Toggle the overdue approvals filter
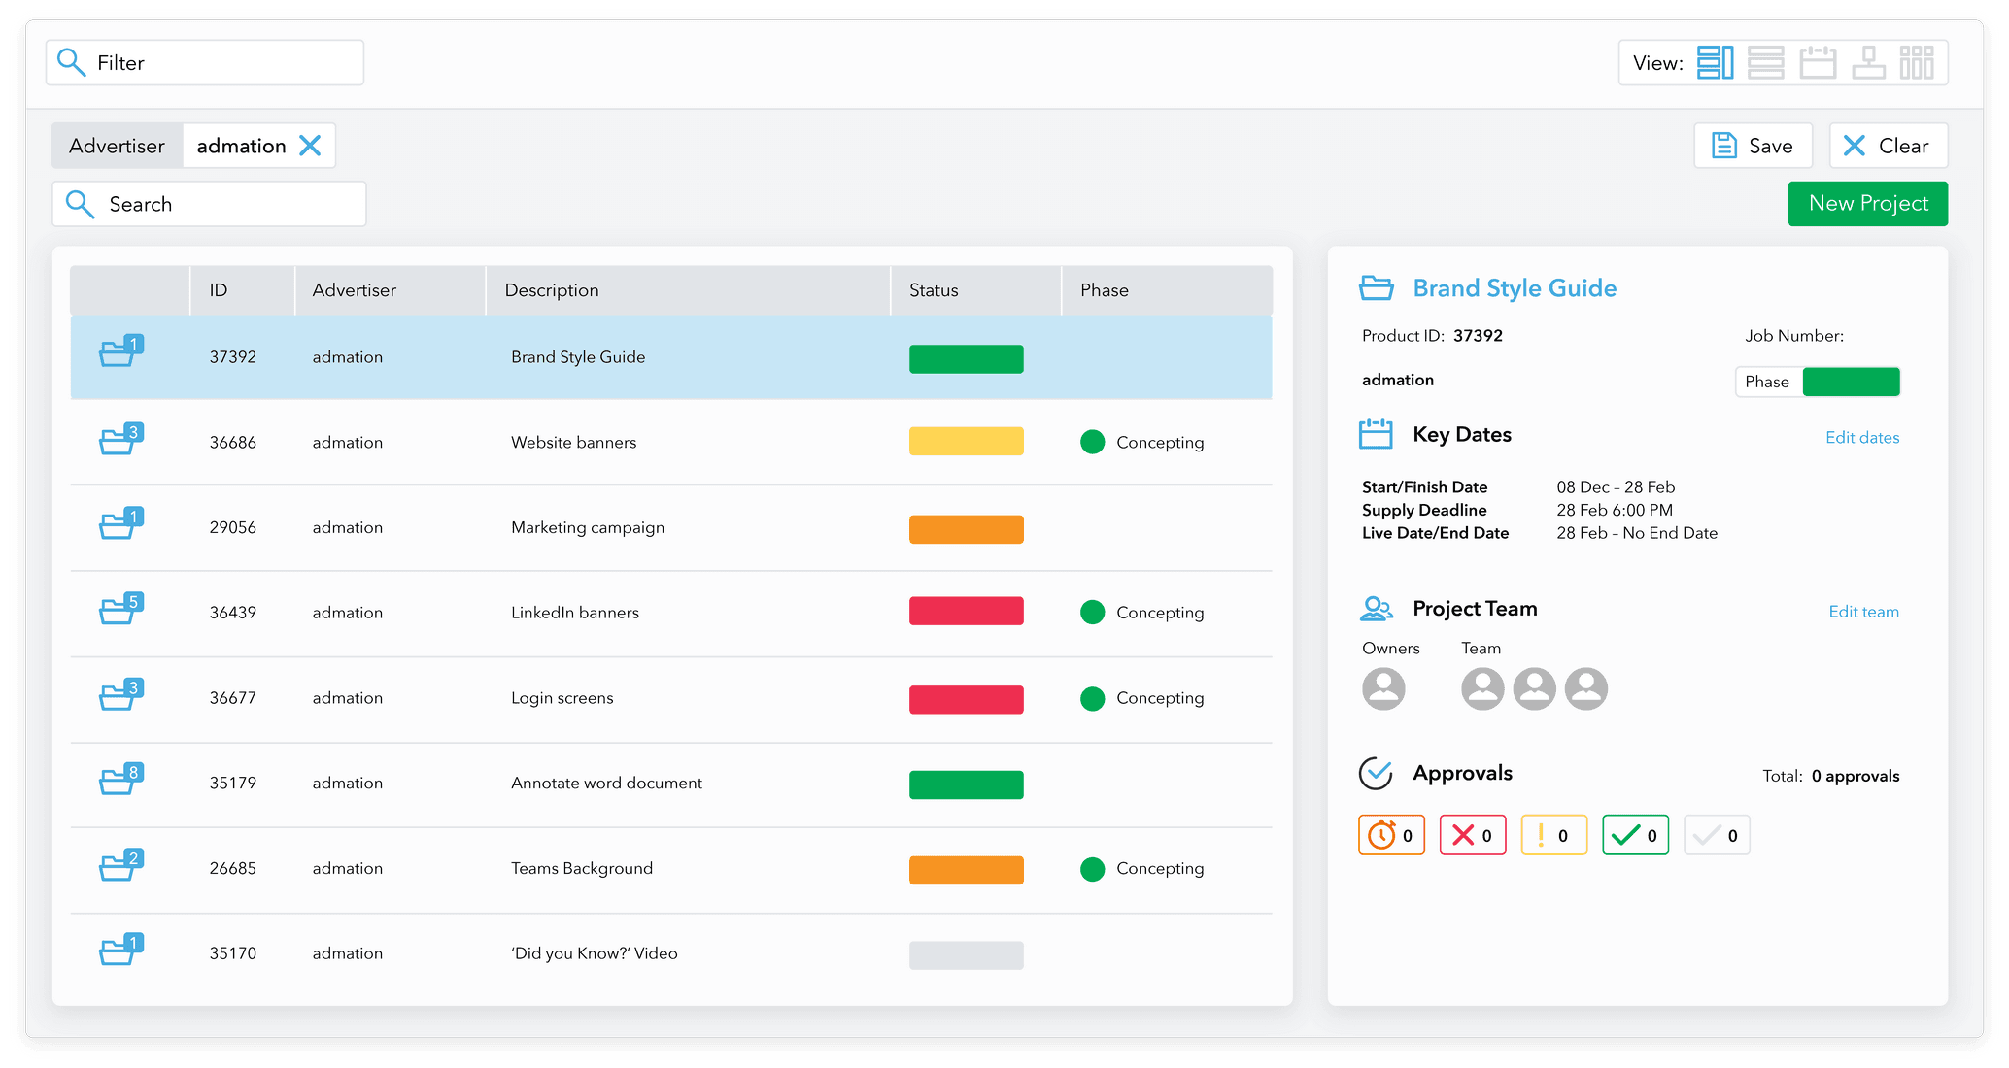The image size is (2009, 1068). 1391,834
